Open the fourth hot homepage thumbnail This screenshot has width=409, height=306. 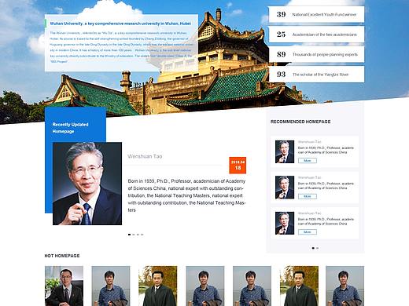(x=205, y=286)
